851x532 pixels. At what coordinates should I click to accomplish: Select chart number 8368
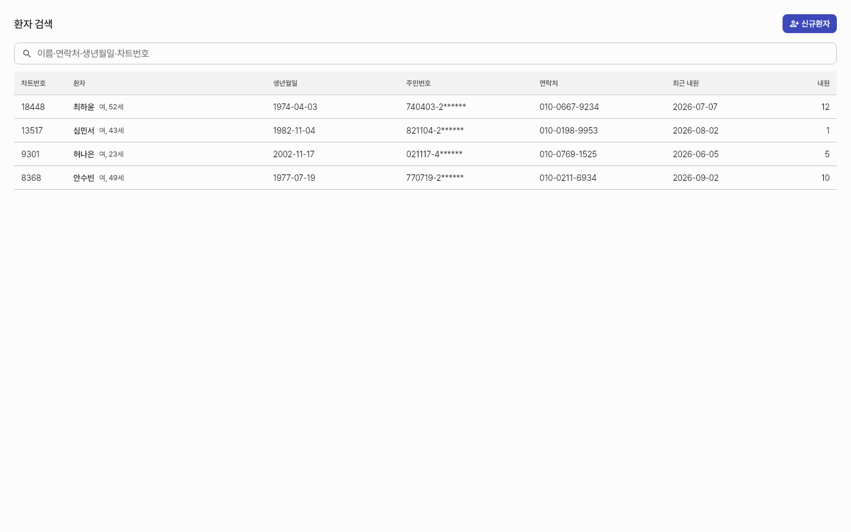[x=31, y=178]
